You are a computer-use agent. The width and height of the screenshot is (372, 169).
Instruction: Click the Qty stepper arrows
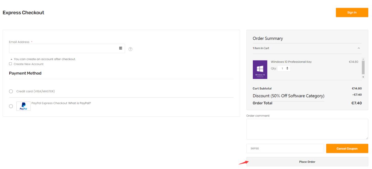tap(287, 68)
